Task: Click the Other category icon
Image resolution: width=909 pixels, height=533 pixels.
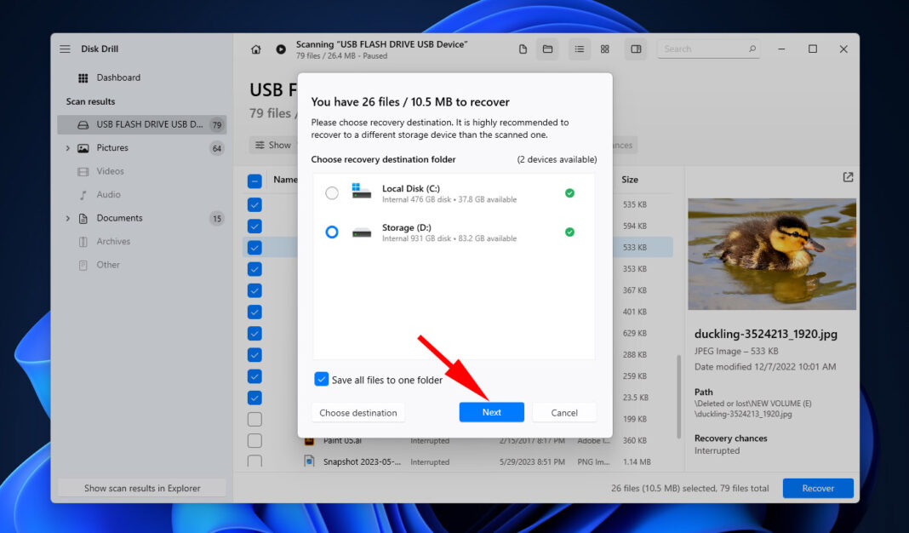Action: click(x=83, y=265)
